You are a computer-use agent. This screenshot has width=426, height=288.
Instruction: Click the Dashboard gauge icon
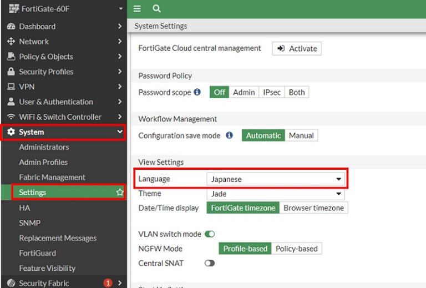click(11, 27)
